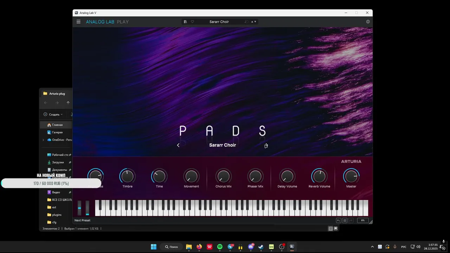The width and height of the screenshot is (450, 253).
Task: Click the Master volume knob
Action: tap(351, 176)
